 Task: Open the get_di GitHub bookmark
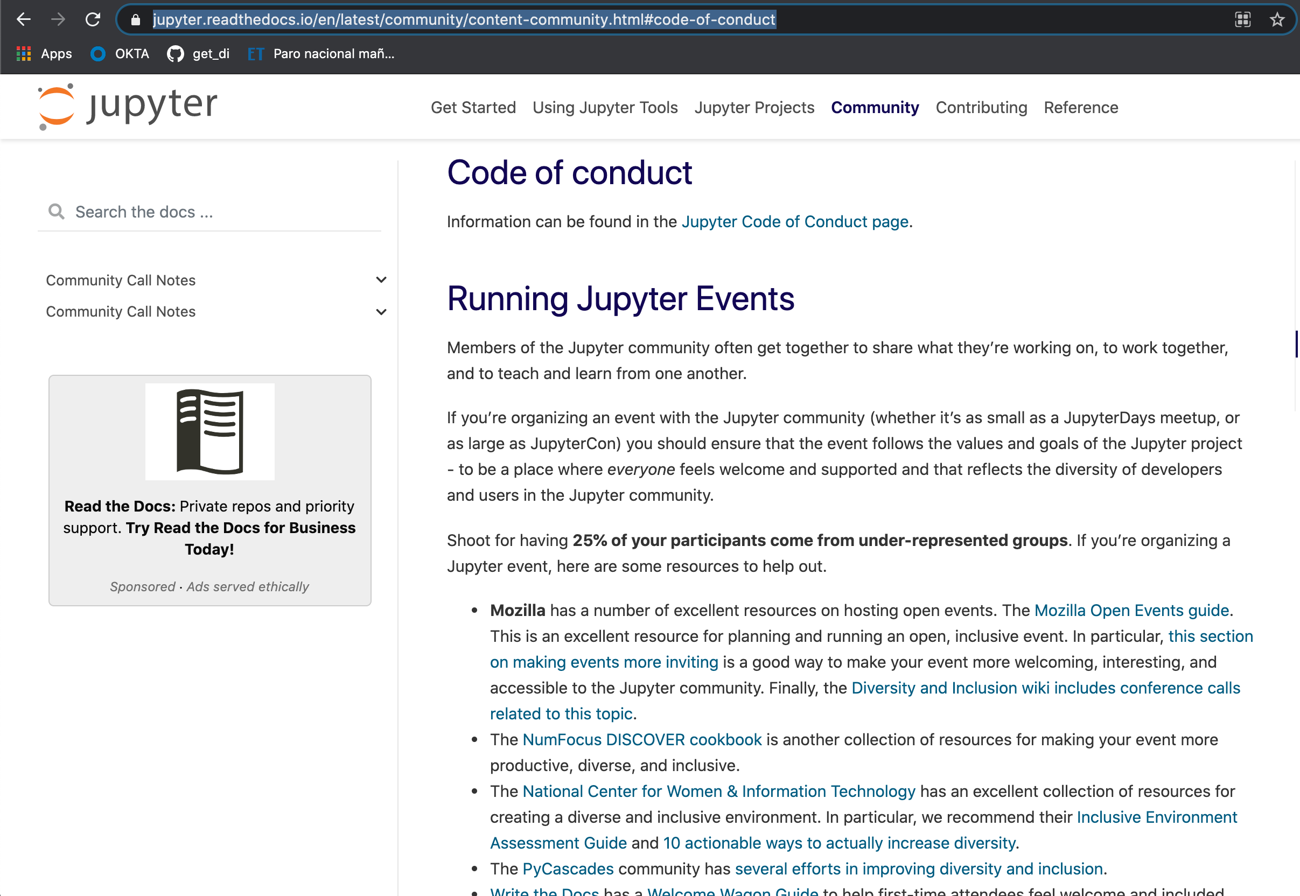pos(199,54)
